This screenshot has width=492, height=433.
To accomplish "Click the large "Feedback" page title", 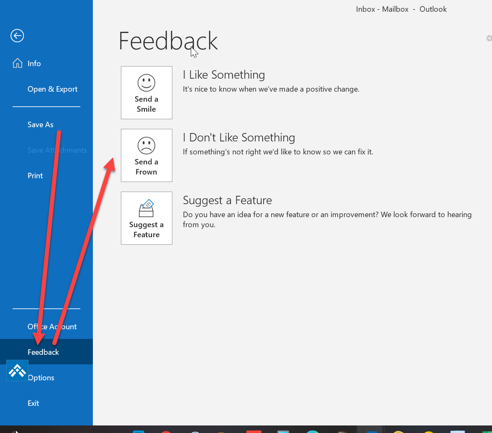I will coord(168,41).
